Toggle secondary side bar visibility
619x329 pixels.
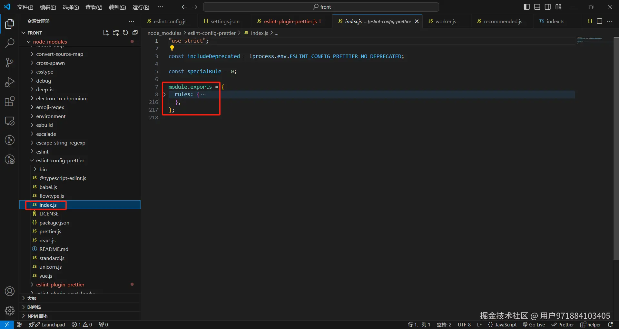[x=548, y=7]
